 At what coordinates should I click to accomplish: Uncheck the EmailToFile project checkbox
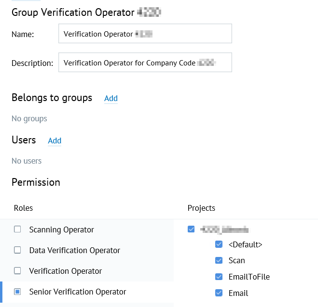(219, 277)
